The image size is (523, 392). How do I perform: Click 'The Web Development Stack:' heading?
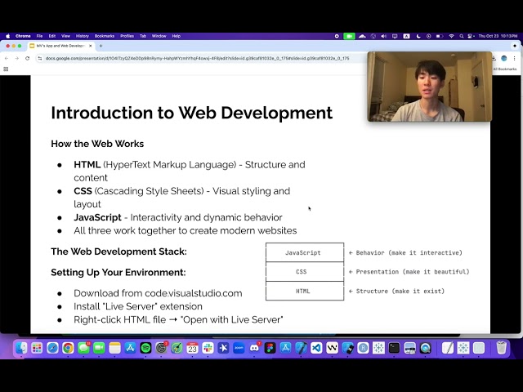click(118, 252)
